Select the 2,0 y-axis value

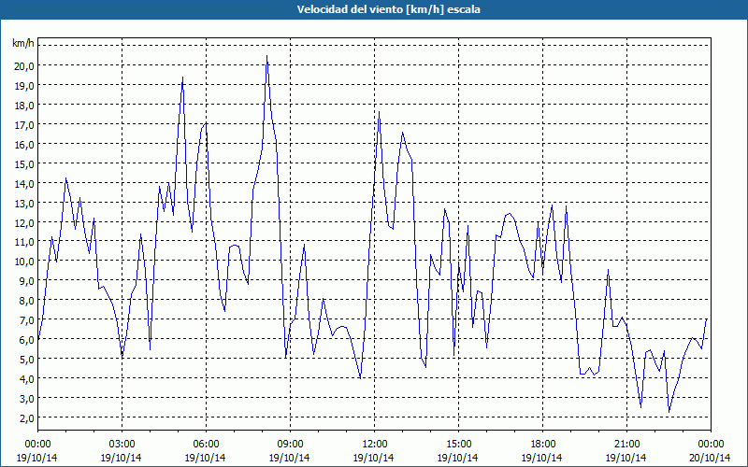(x=26, y=417)
